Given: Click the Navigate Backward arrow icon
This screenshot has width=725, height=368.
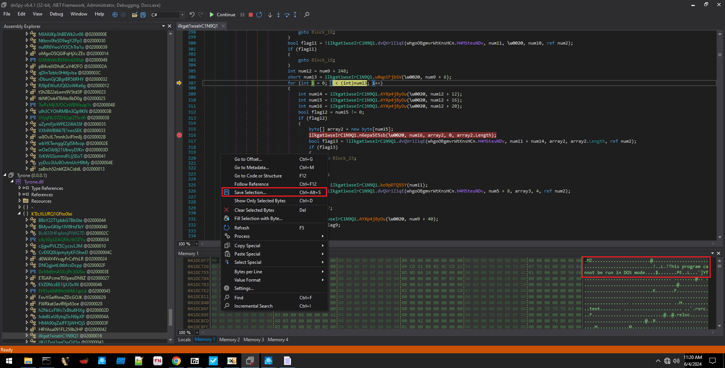Looking at the screenshot, I should click(x=115, y=15).
